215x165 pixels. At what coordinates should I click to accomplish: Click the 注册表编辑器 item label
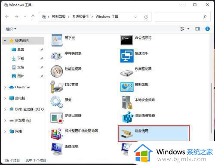[x=145, y=115]
